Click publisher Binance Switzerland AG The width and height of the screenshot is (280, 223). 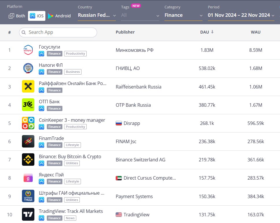click(140, 160)
